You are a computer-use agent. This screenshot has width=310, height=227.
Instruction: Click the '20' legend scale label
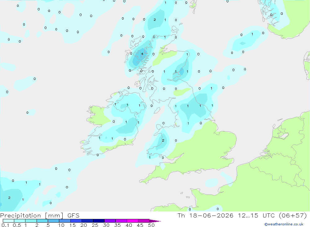[x=84, y=225]
